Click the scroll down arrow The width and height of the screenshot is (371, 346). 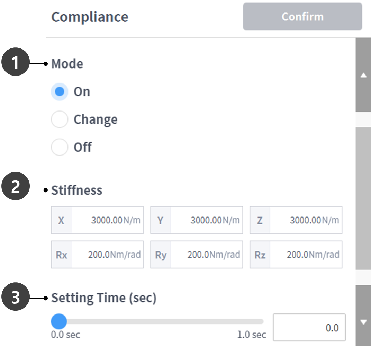pyautogui.click(x=363, y=322)
